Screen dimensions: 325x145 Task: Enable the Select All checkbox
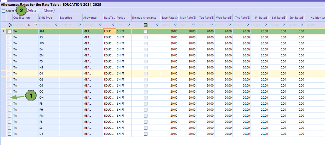3,11
